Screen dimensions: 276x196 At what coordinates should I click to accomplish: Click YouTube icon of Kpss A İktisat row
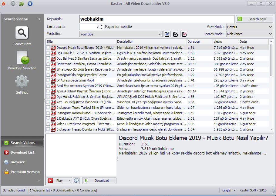point(53,91)
